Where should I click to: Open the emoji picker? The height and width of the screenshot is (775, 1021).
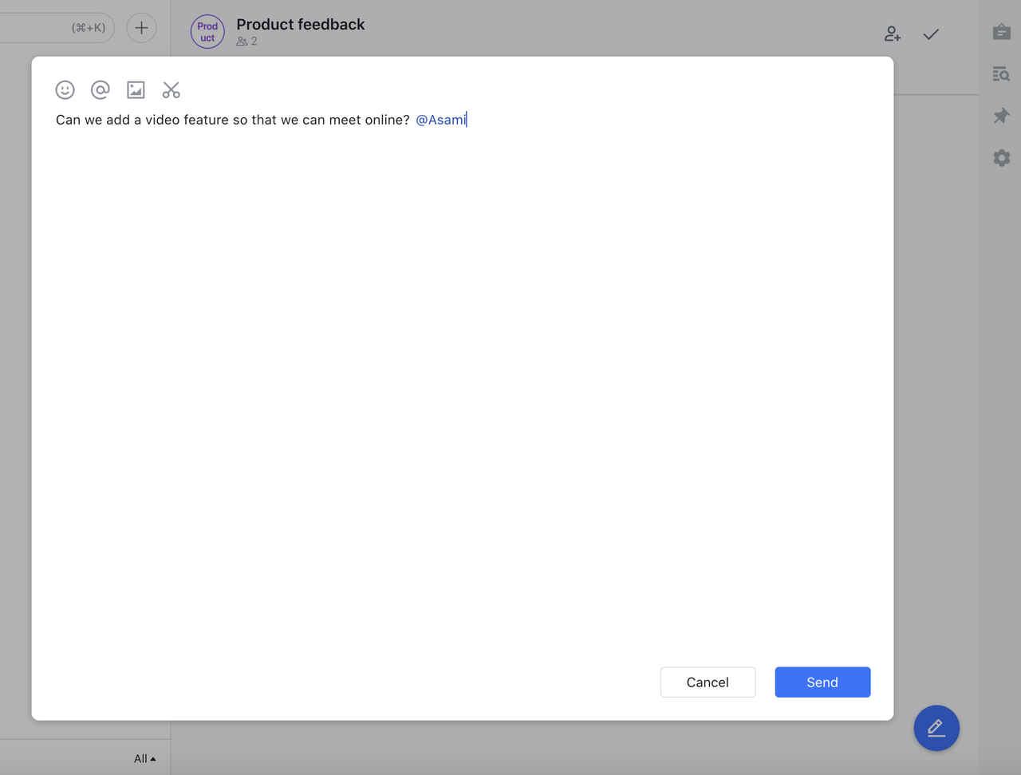point(65,90)
